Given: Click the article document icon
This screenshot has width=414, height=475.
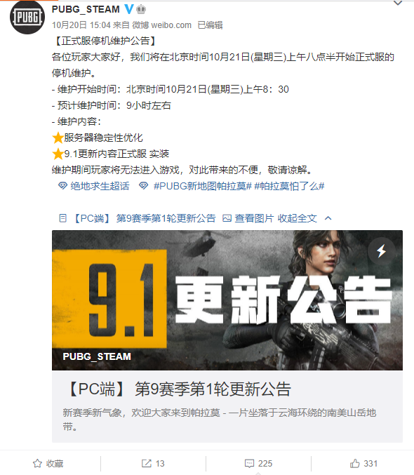Looking at the screenshot, I should coord(62,218).
